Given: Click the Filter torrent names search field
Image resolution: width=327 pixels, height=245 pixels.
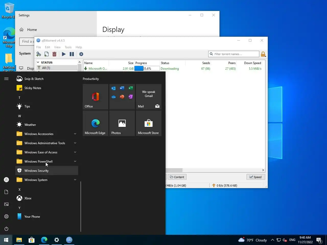Looking at the screenshot, I should click(x=234, y=54).
